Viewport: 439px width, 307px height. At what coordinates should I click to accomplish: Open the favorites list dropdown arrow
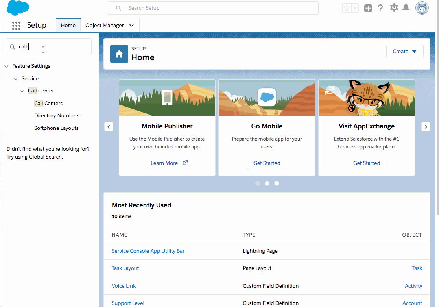click(355, 8)
